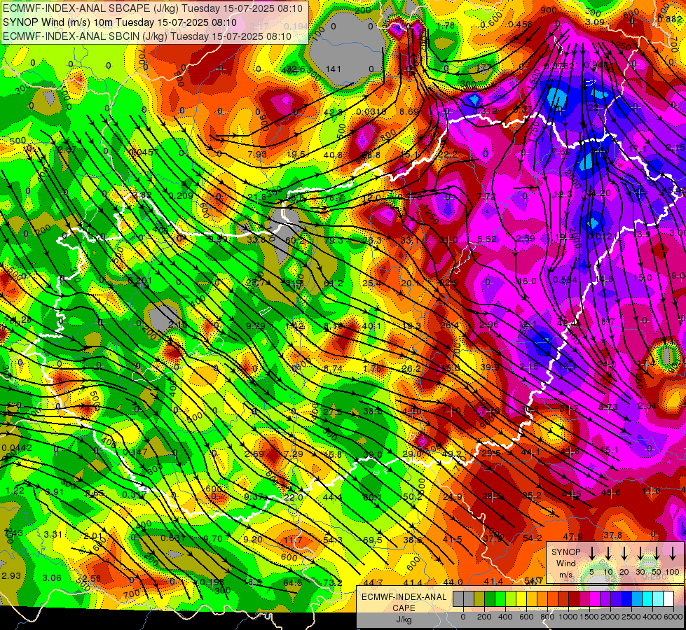Click the map value 9.79
The image size is (686, 630).
[x=256, y=325]
